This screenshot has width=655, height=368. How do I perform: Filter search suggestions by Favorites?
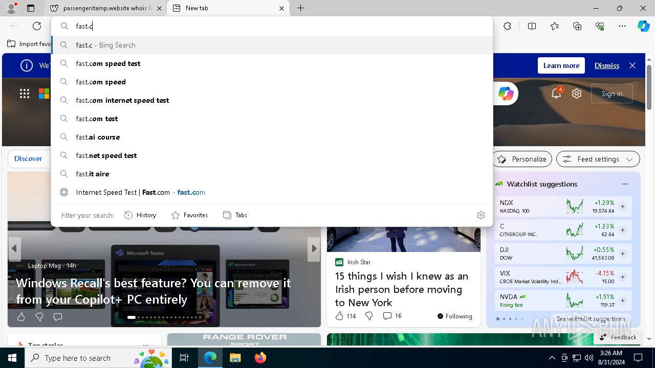189,215
